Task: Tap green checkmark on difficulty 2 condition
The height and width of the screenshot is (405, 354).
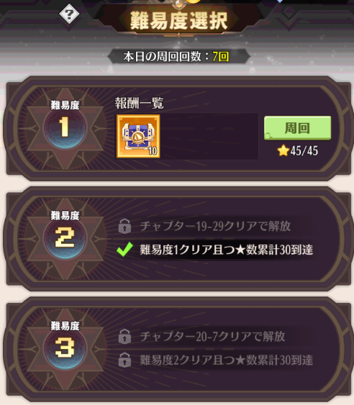Action: [124, 250]
